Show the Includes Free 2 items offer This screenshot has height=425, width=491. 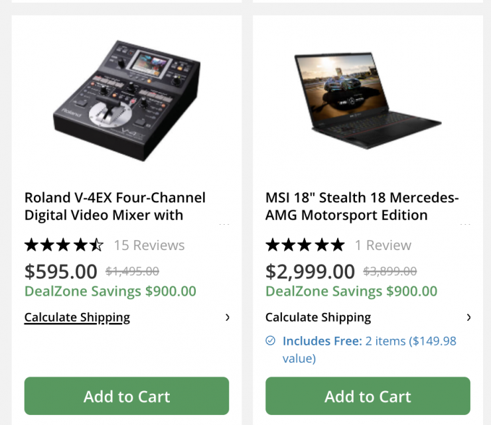(369, 349)
